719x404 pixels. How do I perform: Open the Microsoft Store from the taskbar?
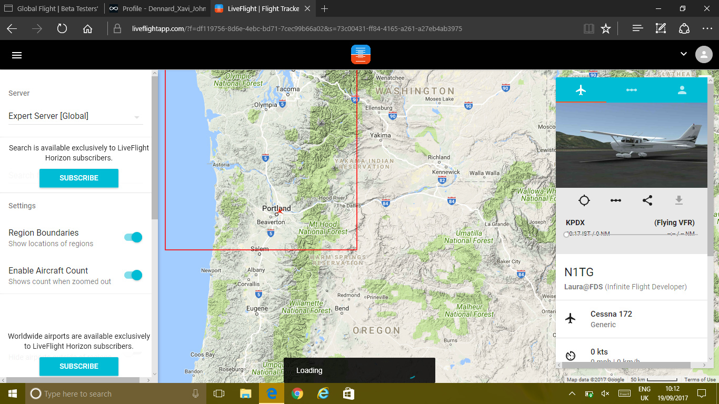pos(348,393)
